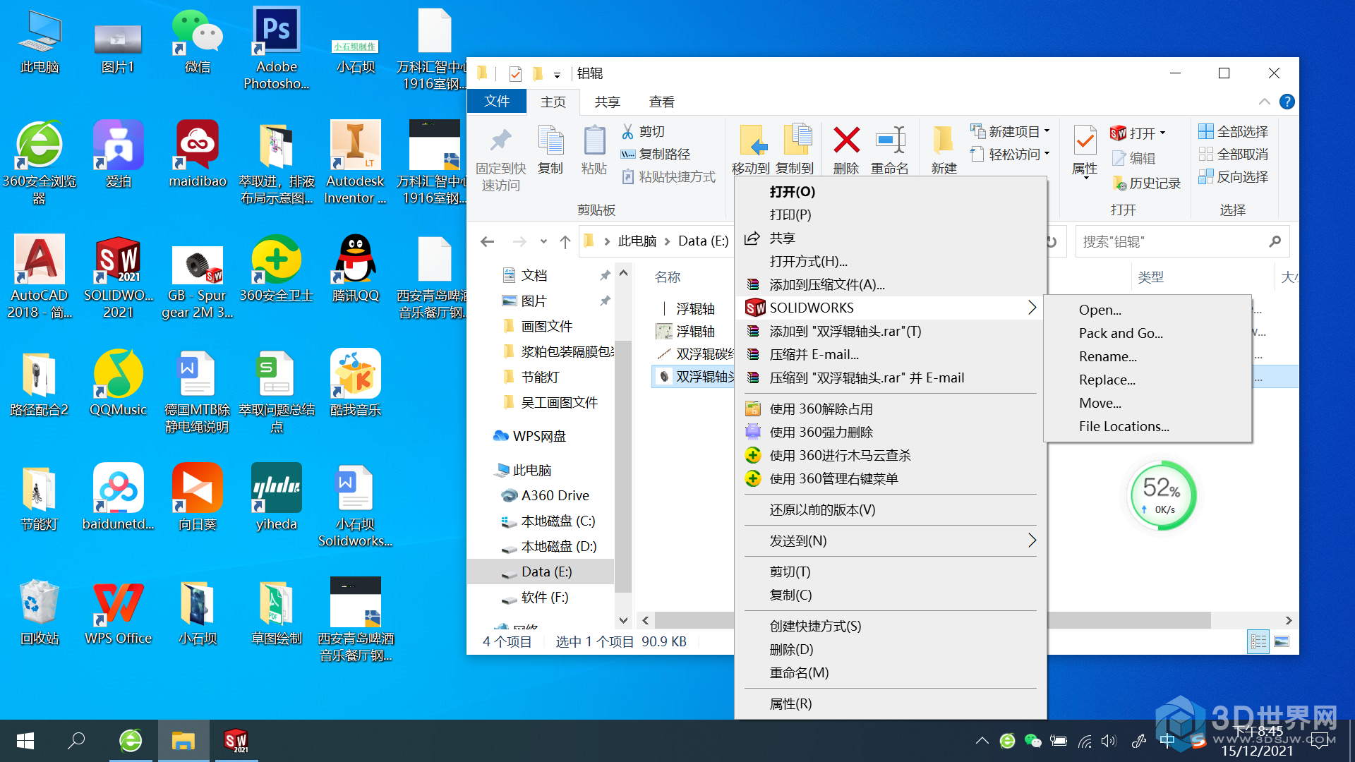Viewport: 1355px width, 762px height.
Task: Select Data (E:) drive in navigation pane
Action: [x=541, y=571]
